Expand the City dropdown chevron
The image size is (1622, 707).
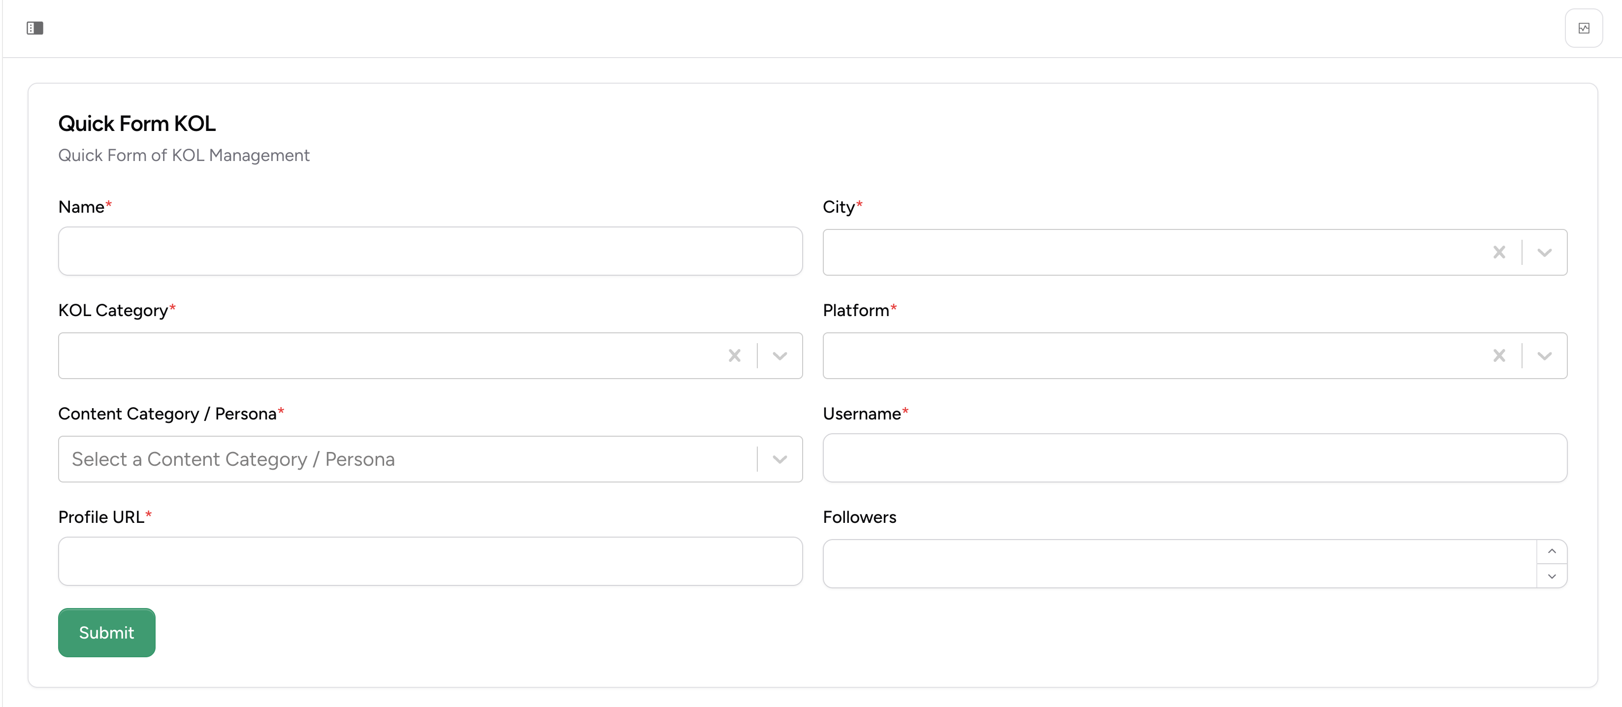pos(1544,252)
